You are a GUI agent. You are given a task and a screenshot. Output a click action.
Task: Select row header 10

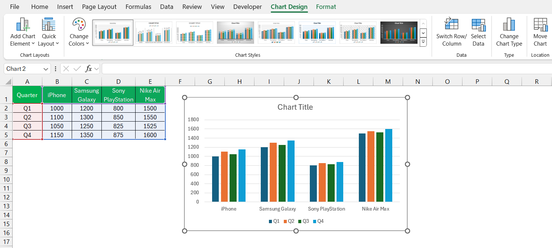6,179
